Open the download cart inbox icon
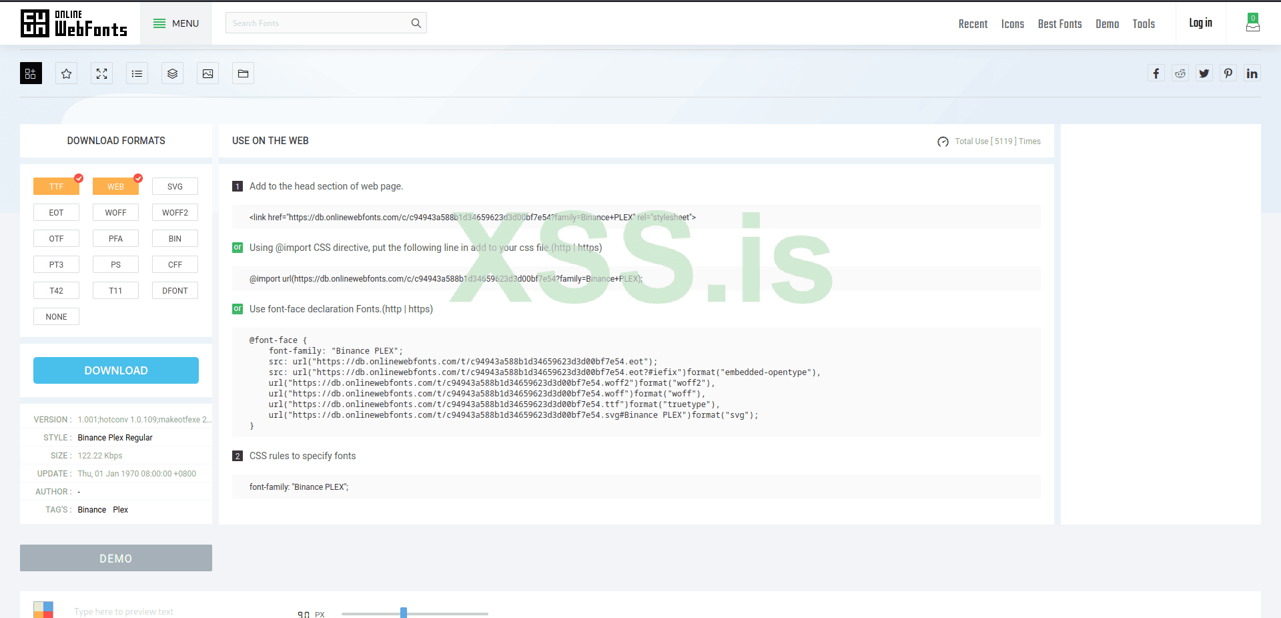1281x618 pixels. (1253, 23)
